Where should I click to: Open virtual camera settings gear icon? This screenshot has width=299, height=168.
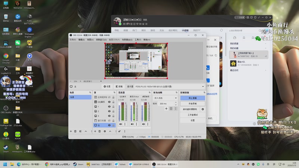[203, 109]
